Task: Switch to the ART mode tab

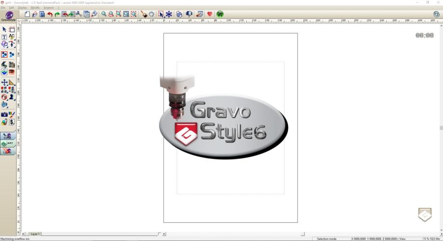Action: [x=8, y=144]
